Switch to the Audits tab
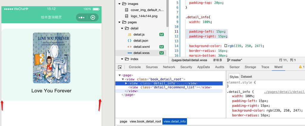This screenshot has width=305, height=126. tap(220, 67)
